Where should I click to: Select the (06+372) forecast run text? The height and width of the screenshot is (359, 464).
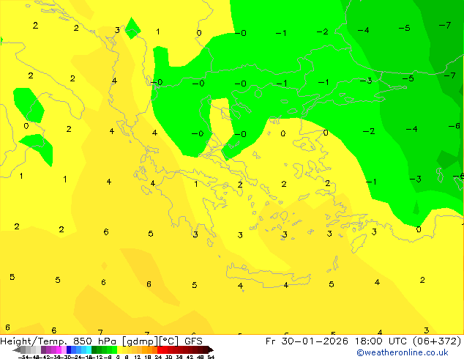[x=437, y=341]
